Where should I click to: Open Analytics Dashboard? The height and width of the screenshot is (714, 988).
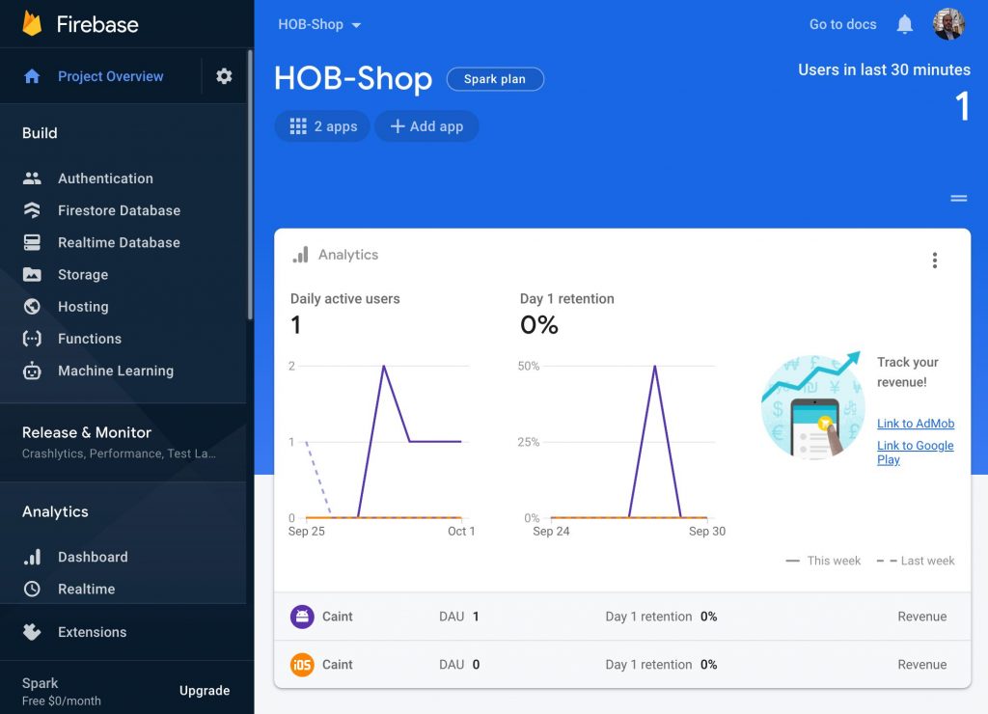[93, 557]
